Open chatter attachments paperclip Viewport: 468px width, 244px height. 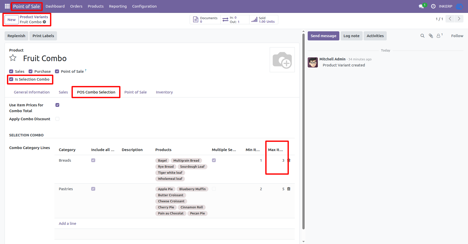tap(431, 36)
